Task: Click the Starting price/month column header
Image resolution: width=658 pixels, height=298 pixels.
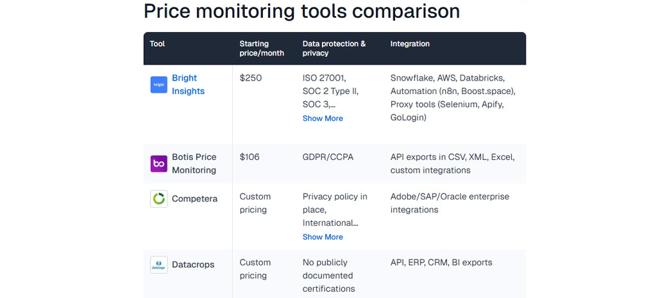Action: (x=262, y=49)
